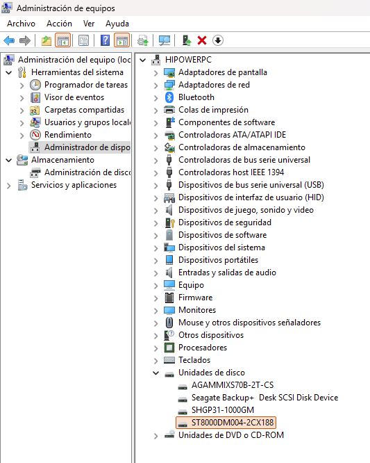The height and width of the screenshot is (463, 370).
Task: Click Mouse y otros dispositivos icon
Action: pos(169,323)
